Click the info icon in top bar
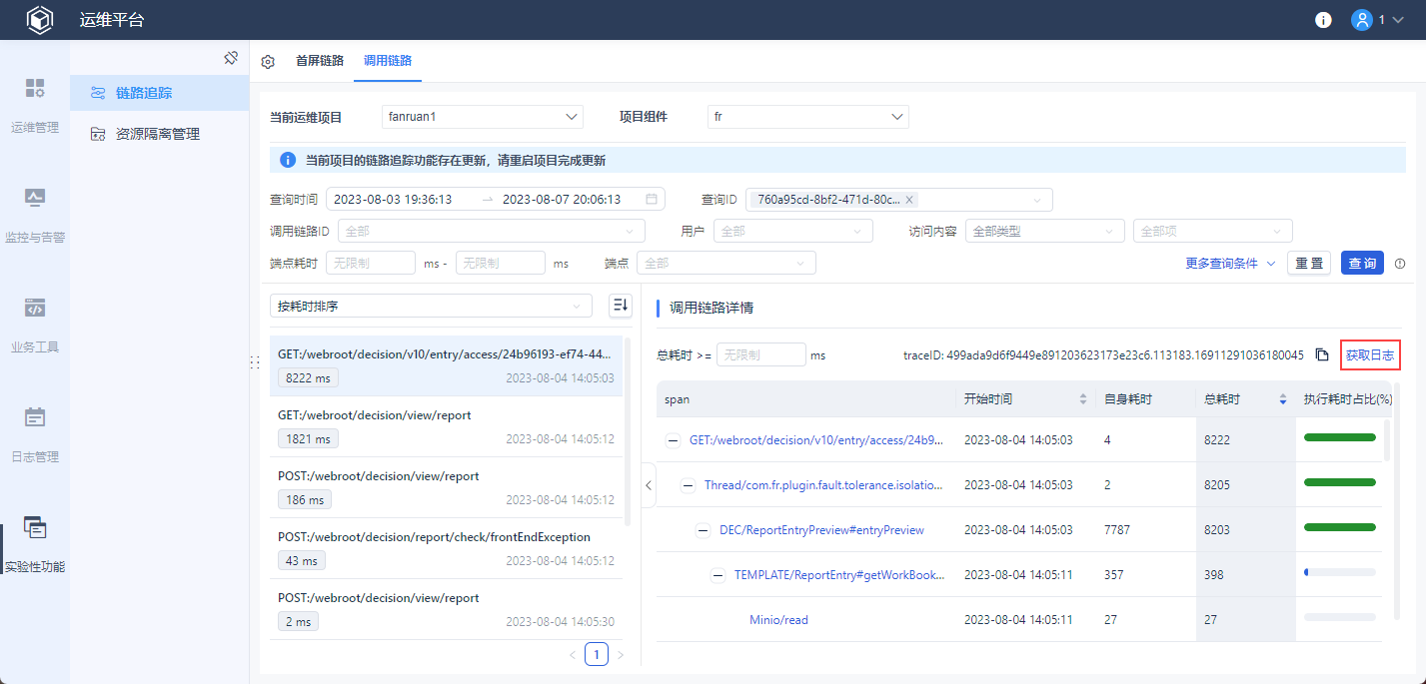 click(1323, 20)
